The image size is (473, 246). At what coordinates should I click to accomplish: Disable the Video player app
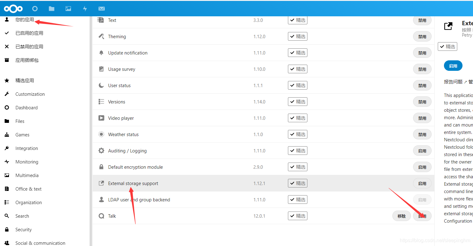pyautogui.click(x=422, y=118)
